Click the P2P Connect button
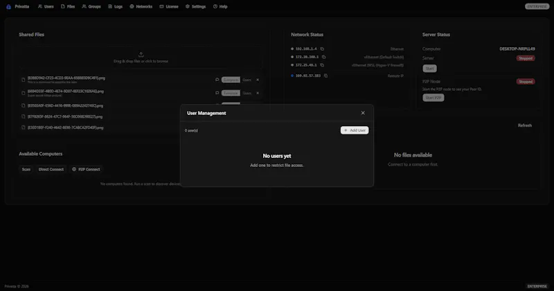The image size is (554, 291). [x=86, y=169]
